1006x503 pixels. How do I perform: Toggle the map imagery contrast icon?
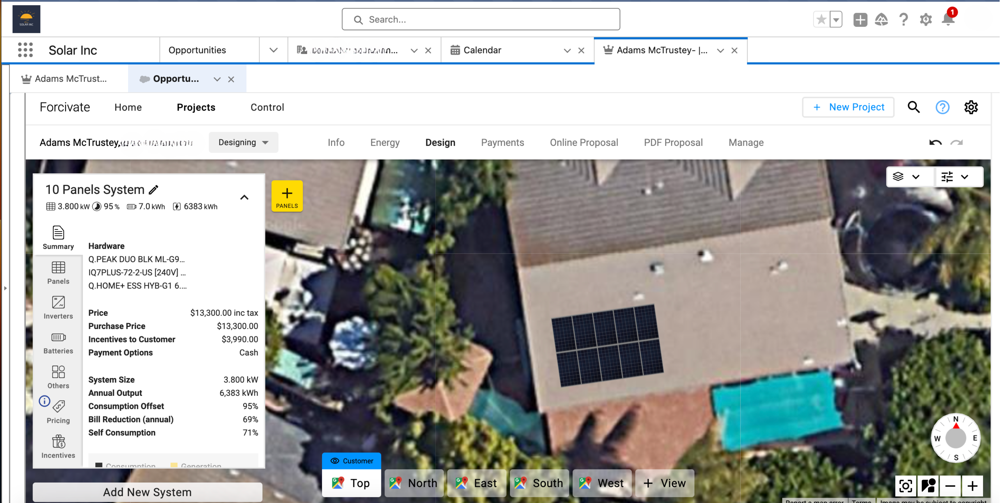point(928,486)
